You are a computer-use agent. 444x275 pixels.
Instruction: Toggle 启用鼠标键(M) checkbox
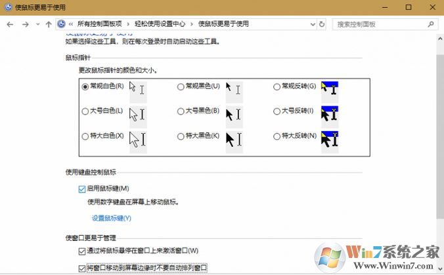[82, 189]
